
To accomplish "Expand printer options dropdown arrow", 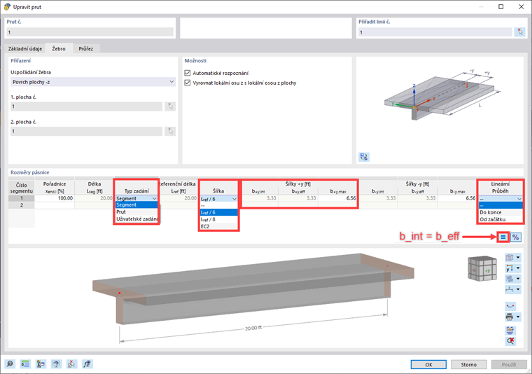I will [518, 317].
